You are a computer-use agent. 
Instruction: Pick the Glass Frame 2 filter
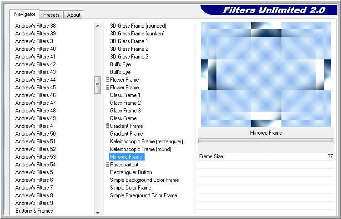(125, 103)
